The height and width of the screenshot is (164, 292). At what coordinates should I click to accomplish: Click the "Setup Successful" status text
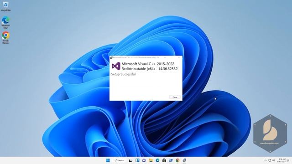click(123, 74)
